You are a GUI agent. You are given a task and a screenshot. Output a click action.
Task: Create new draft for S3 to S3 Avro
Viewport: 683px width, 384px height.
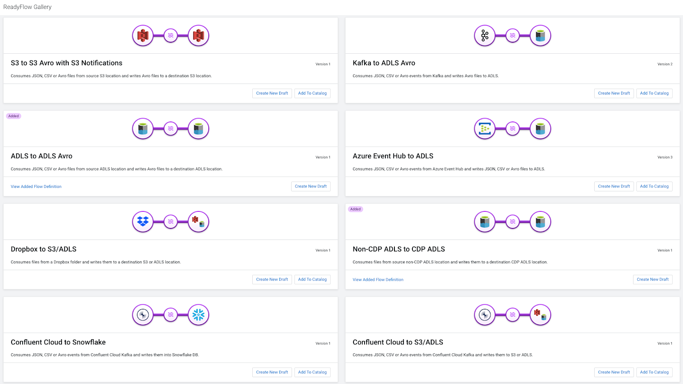(272, 93)
